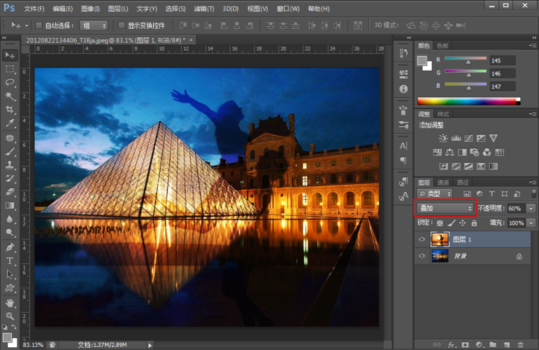Click the foreground color swatch in Color panel

(422, 61)
